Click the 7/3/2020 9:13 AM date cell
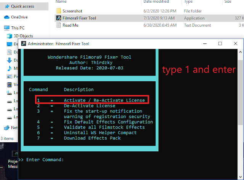This screenshot has width=244, height=180. tap(159, 18)
